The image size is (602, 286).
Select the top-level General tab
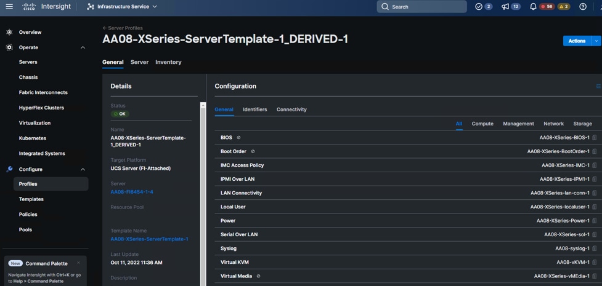click(113, 62)
